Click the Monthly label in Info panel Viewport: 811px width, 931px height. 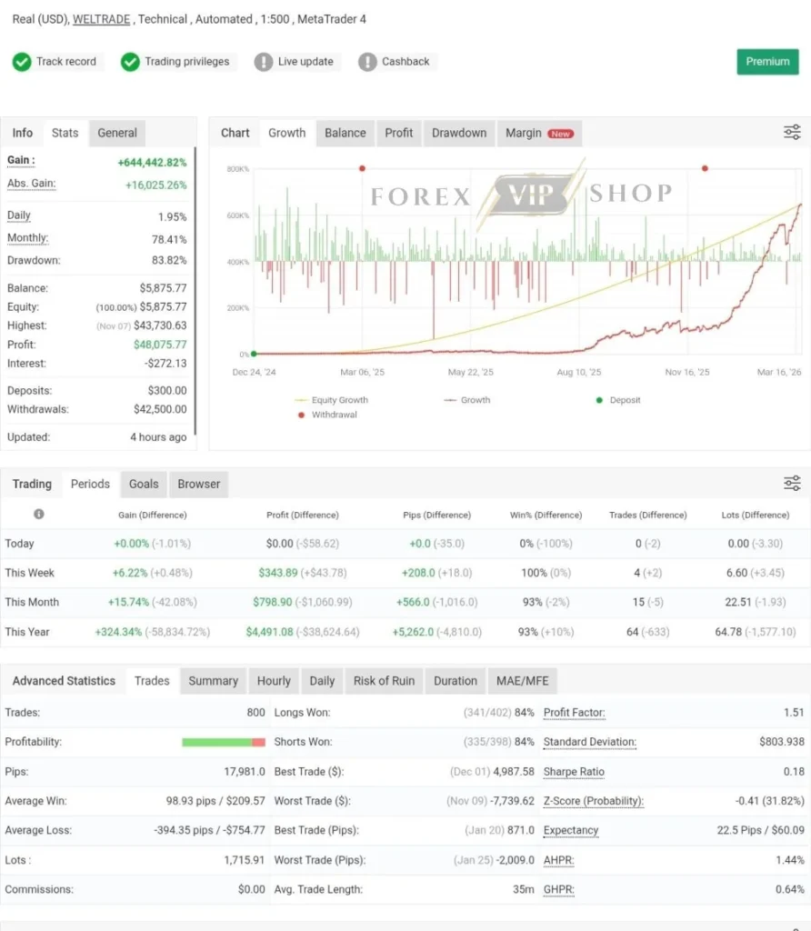(x=27, y=238)
